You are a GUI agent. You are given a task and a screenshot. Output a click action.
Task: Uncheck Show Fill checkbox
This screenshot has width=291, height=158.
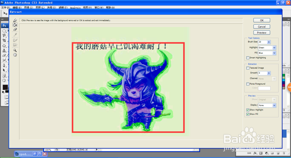(x=248, y=114)
